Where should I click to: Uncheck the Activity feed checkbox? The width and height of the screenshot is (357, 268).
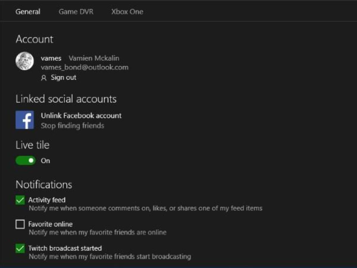20,200
